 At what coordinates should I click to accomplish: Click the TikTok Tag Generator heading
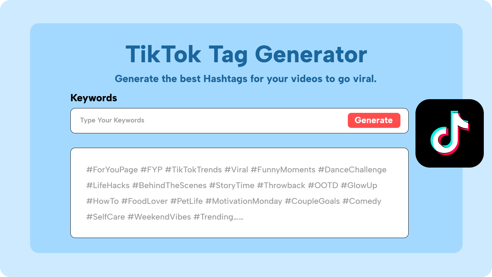(x=246, y=54)
